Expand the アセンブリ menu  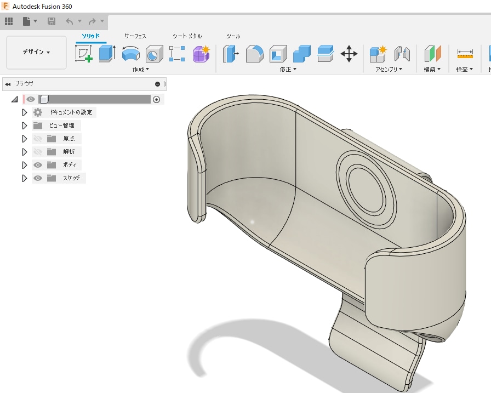(x=389, y=69)
